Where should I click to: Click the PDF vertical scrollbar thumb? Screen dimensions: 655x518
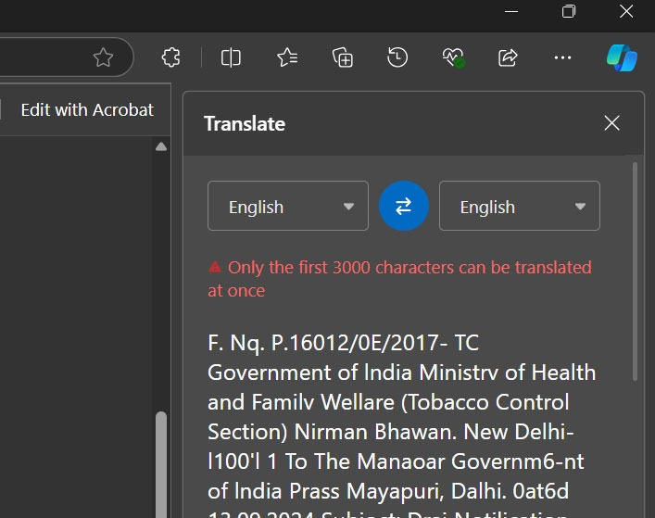[161, 464]
